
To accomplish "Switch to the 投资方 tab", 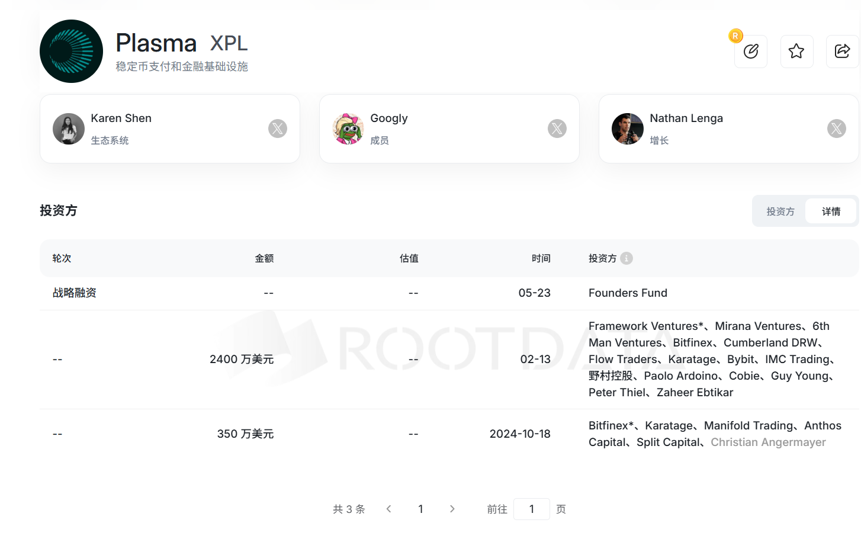I will (780, 211).
